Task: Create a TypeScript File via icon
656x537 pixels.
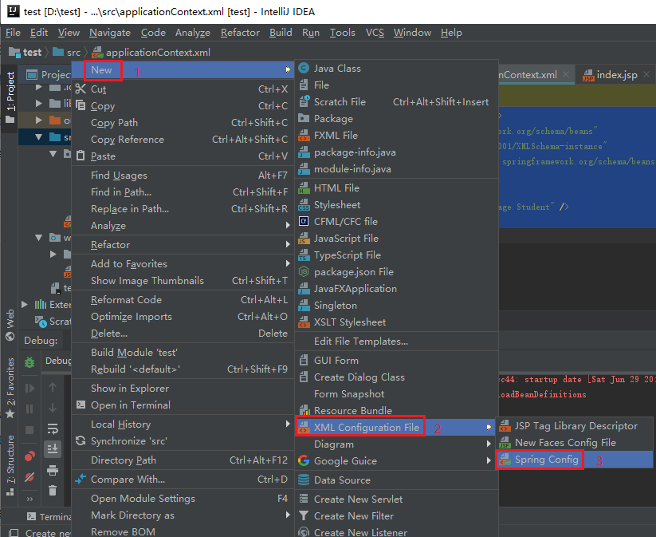Action: click(304, 255)
